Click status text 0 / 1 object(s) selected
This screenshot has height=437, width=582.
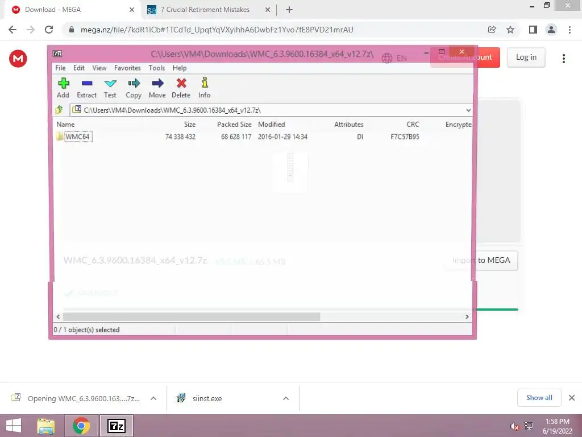tap(87, 329)
